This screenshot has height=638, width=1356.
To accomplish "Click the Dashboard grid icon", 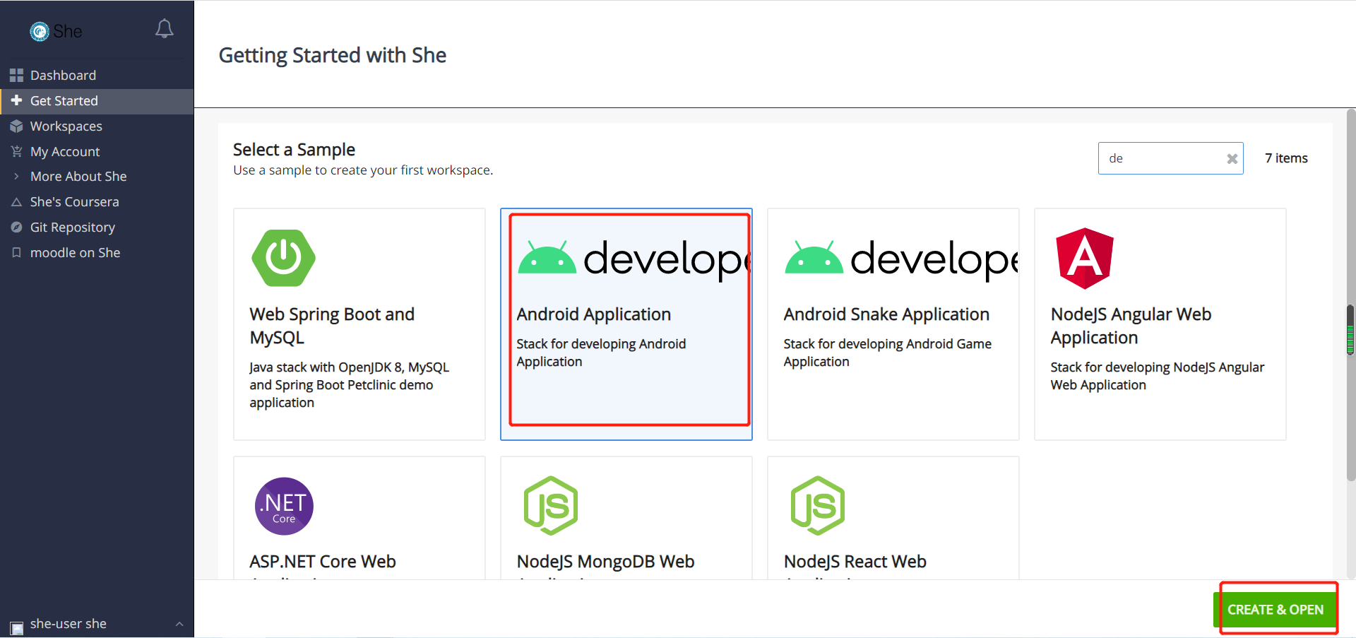I will click(x=16, y=75).
